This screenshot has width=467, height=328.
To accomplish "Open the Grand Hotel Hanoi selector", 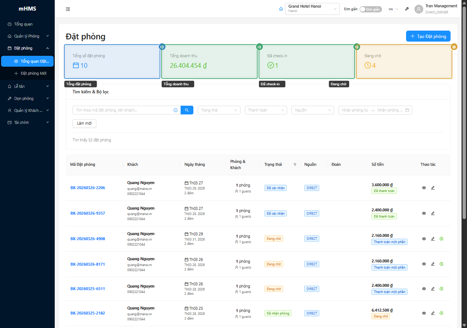I will [x=312, y=9].
